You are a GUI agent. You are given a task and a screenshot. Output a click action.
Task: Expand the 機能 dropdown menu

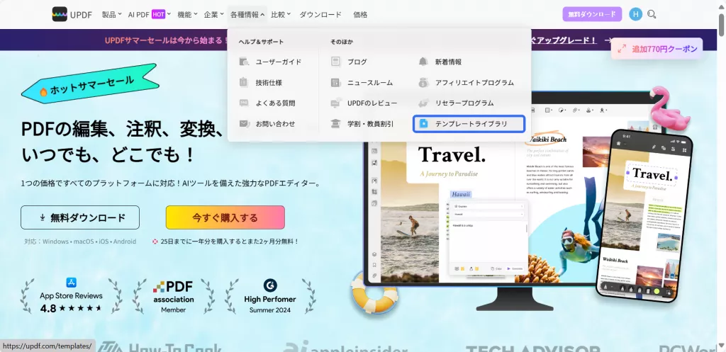187,14
